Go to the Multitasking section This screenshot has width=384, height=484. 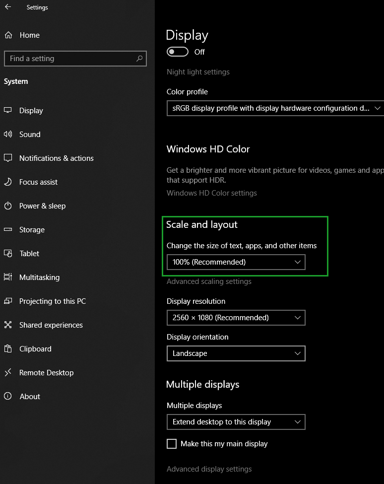[39, 277]
